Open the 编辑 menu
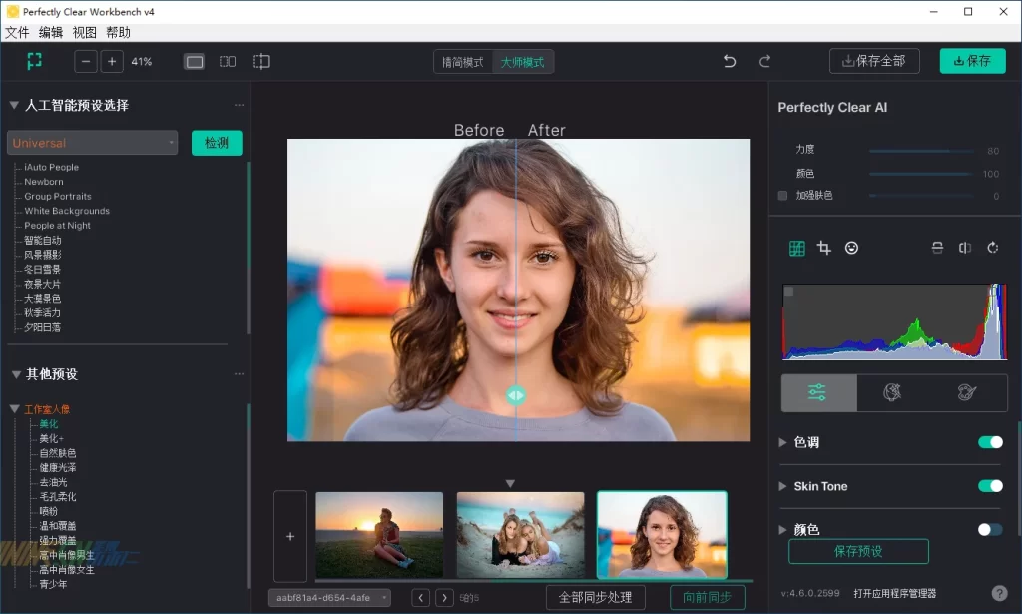This screenshot has height=614, width=1022. pos(51,32)
